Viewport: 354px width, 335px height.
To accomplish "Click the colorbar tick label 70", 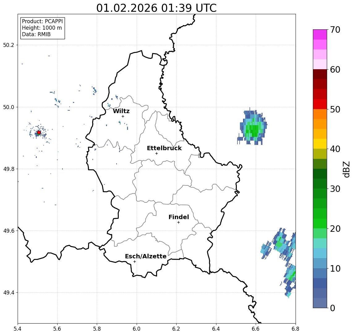I will pos(335,30).
